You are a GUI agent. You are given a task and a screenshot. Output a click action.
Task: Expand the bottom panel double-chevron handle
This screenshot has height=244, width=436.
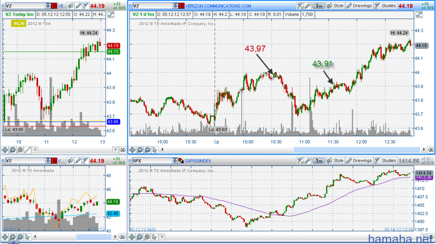click(13, 242)
